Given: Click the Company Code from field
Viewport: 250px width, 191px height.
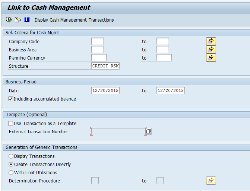Looking at the screenshot, I should coord(98,42).
